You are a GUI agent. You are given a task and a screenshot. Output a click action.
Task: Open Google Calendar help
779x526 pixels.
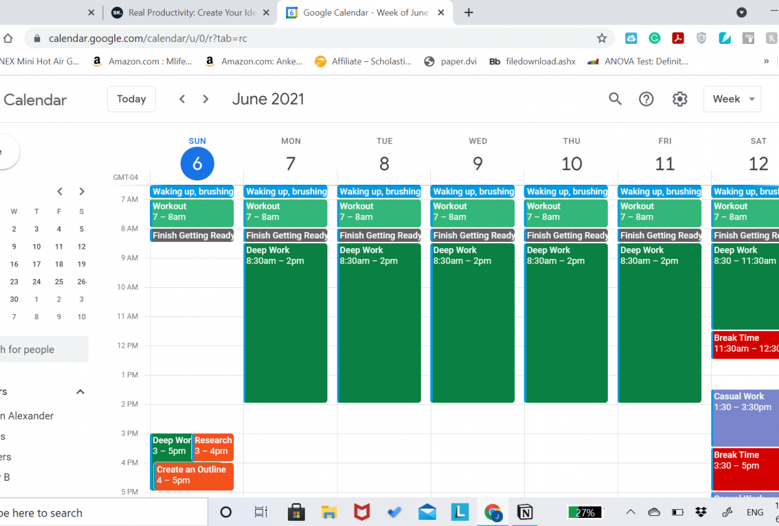(x=646, y=98)
